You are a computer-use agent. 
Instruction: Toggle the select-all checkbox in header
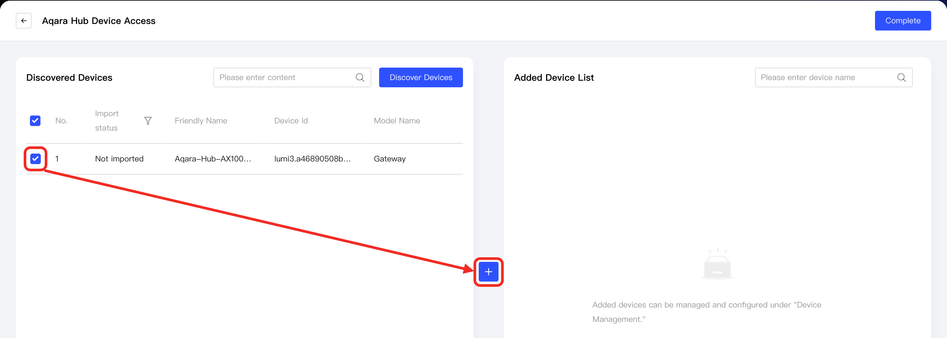(35, 121)
